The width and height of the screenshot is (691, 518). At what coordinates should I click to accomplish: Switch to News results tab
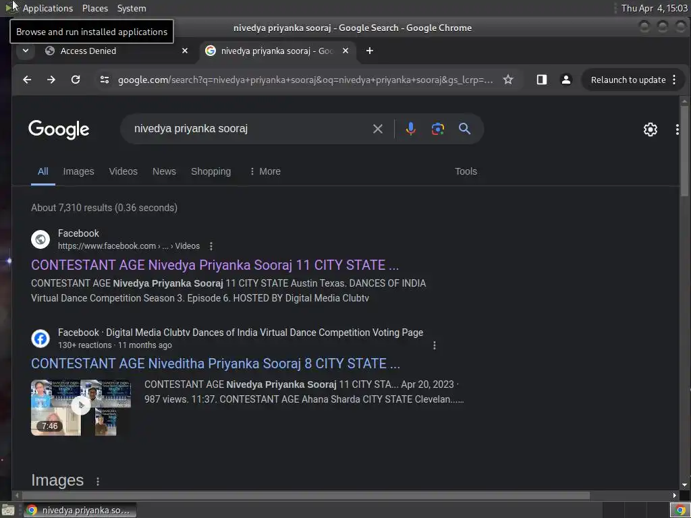pos(164,171)
